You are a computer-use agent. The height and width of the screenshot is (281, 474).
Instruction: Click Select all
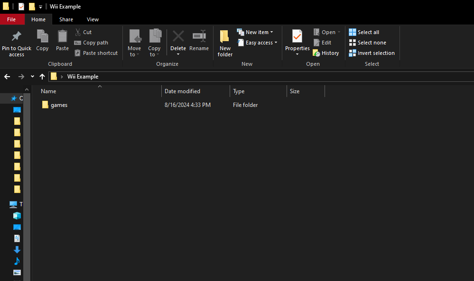364,32
